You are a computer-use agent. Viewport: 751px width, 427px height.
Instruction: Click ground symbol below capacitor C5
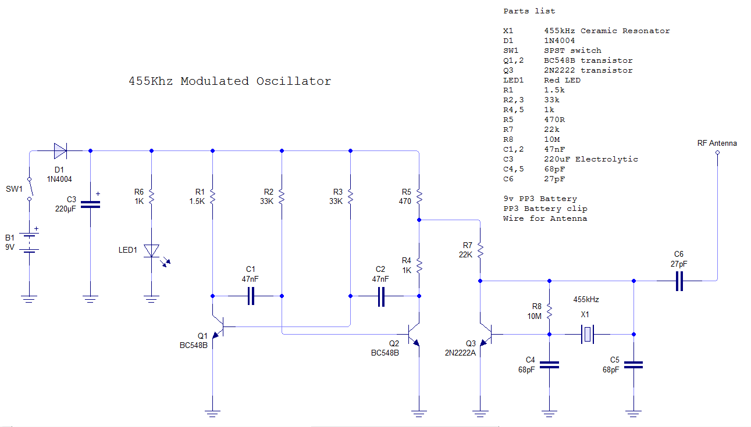[633, 414]
